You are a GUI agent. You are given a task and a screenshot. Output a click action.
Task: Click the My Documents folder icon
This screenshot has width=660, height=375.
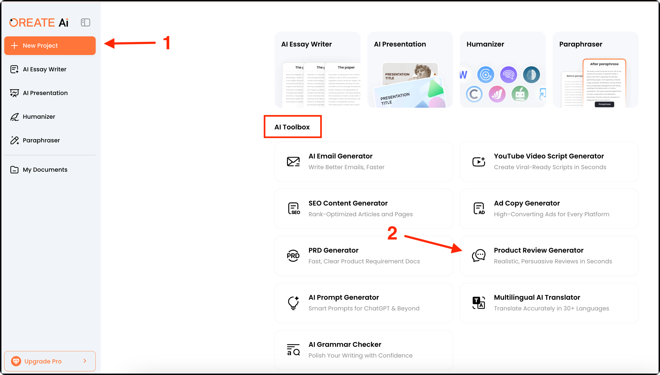14,170
